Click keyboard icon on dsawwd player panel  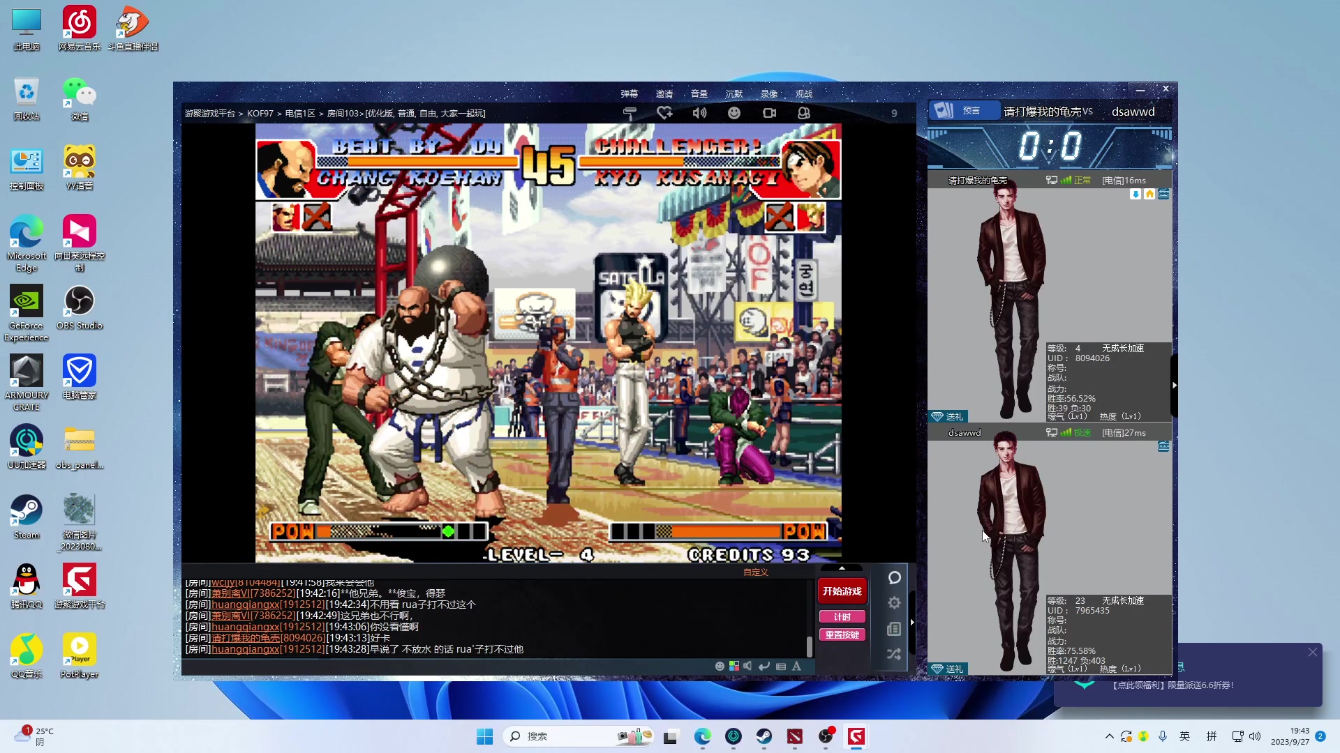click(1163, 447)
